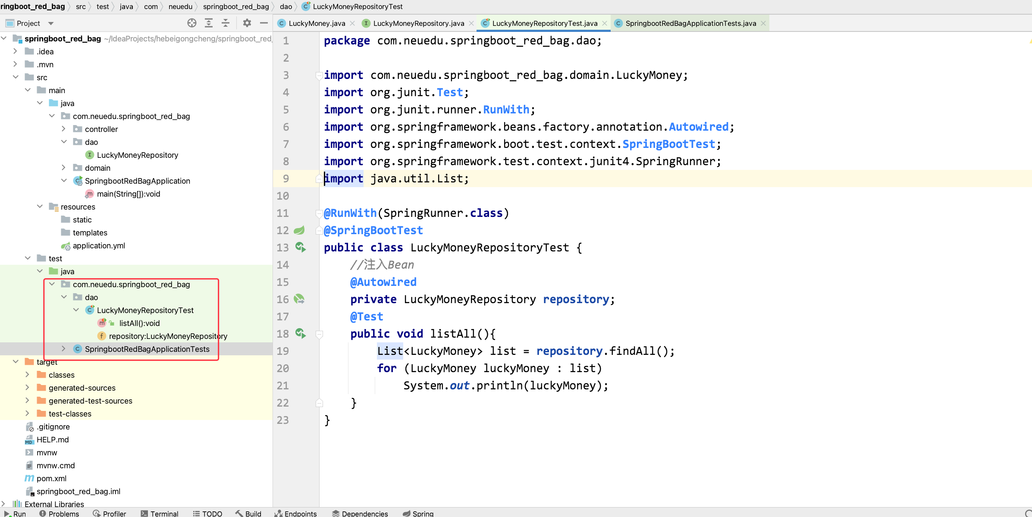Expand the generated-sources folder

28,388
